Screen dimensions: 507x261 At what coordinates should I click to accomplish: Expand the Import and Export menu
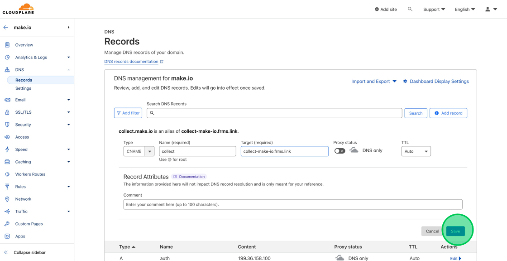371,81
